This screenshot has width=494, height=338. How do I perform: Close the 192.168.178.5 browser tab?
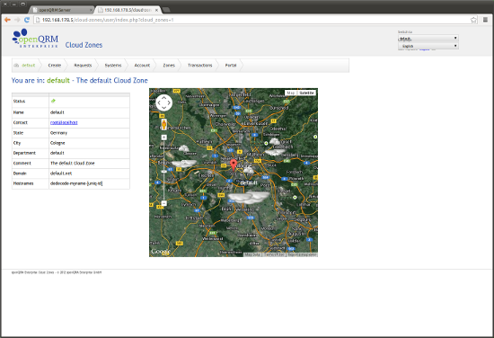click(156, 10)
